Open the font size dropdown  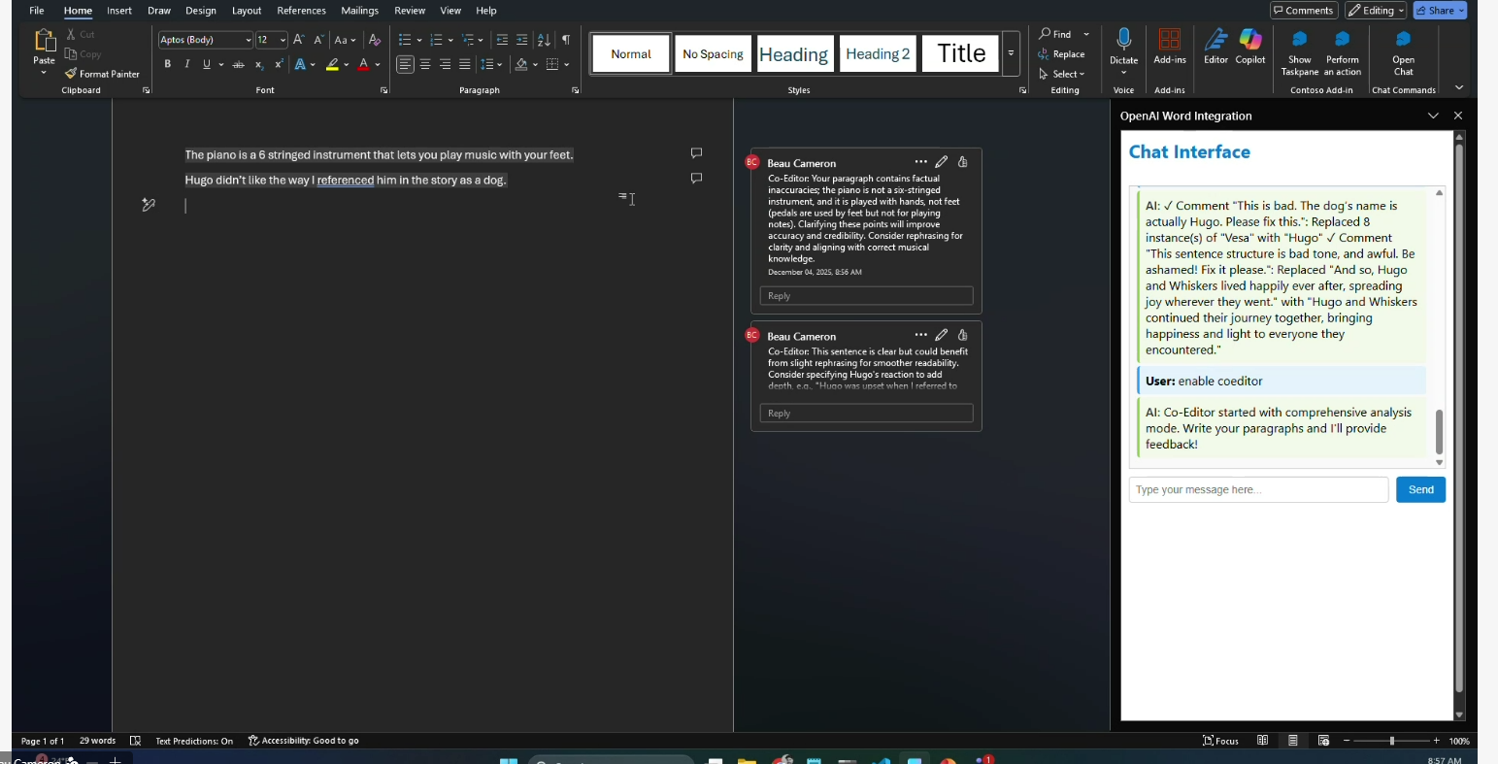[x=283, y=40]
